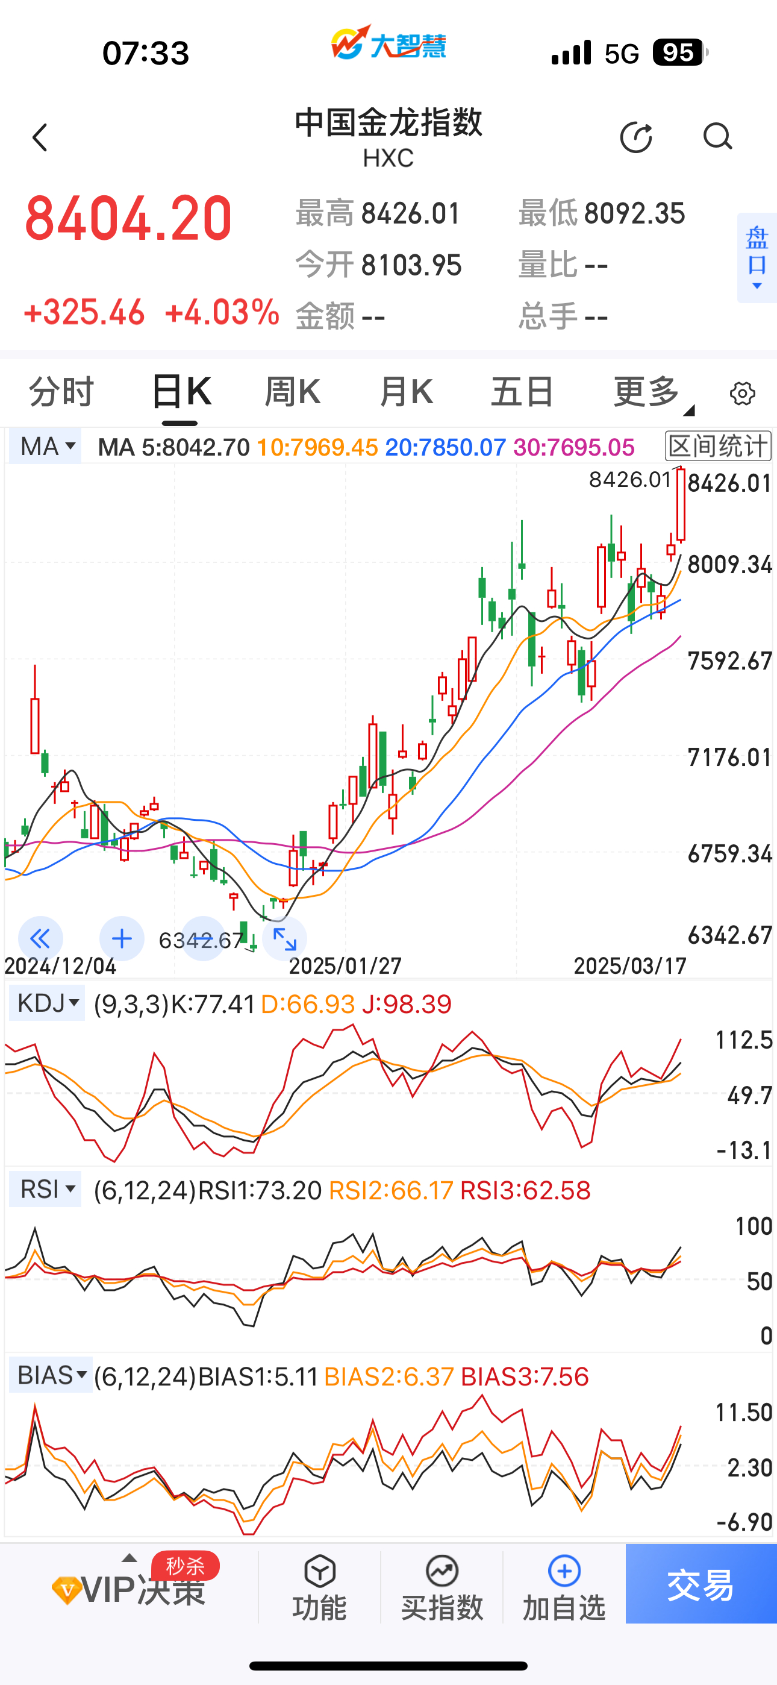Image resolution: width=777 pixels, height=1685 pixels.
Task: Tap the 2024/12/04 date label
Action: pos(60,965)
